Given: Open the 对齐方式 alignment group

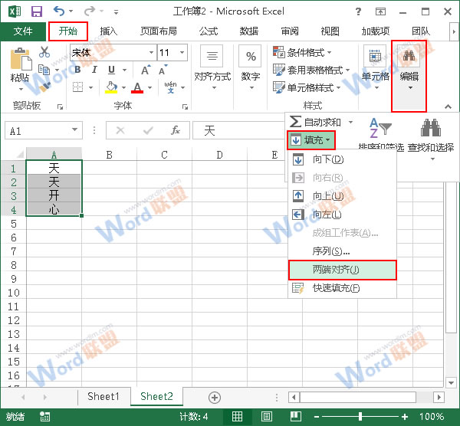Looking at the screenshot, I should pyautogui.click(x=212, y=67).
